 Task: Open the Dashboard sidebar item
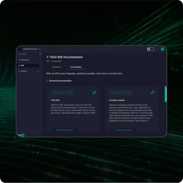click(x=28, y=60)
